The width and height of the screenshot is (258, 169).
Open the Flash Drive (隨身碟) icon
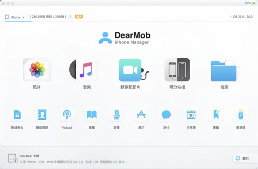tap(241, 114)
